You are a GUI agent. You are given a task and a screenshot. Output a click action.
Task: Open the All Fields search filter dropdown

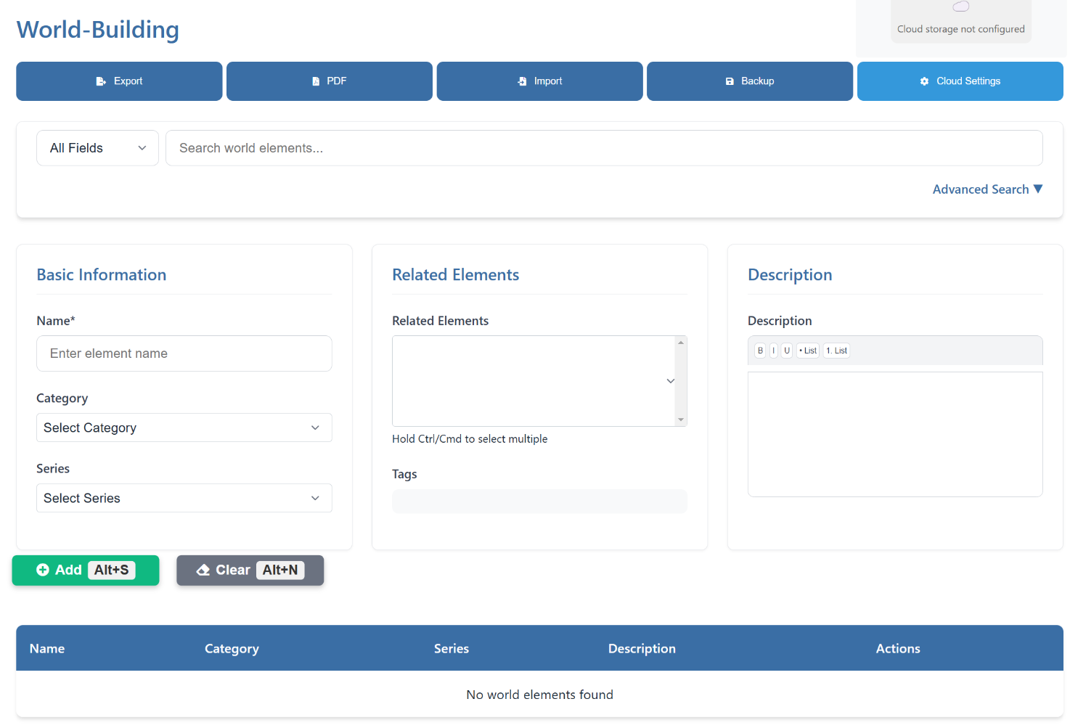coord(97,148)
